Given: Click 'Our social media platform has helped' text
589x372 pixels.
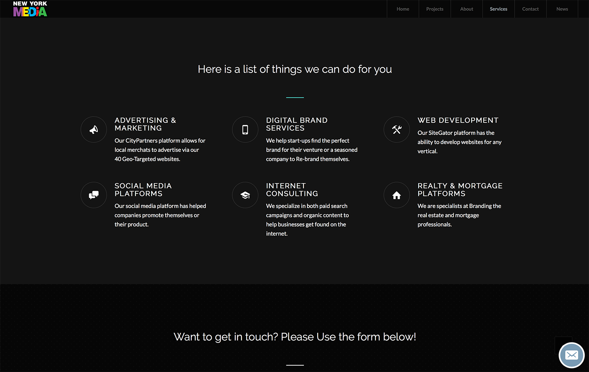Looking at the screenshot, I should point(160,215).
